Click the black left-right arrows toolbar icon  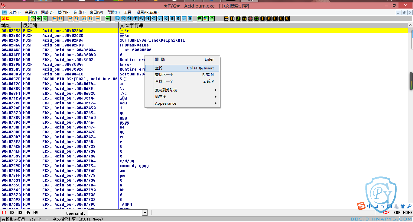226,18
